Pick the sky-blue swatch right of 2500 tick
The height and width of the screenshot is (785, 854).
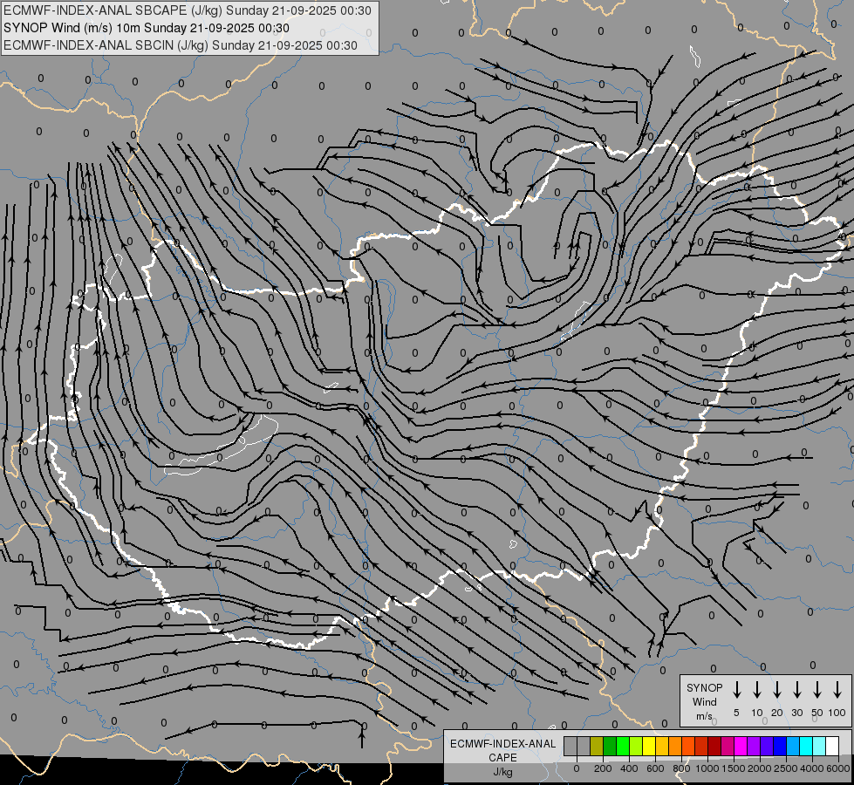click(x=792, y=747)
